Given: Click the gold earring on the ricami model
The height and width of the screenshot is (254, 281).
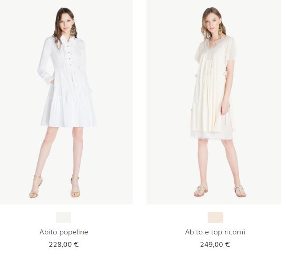Looking at the screenshot, I should (220, 30).
